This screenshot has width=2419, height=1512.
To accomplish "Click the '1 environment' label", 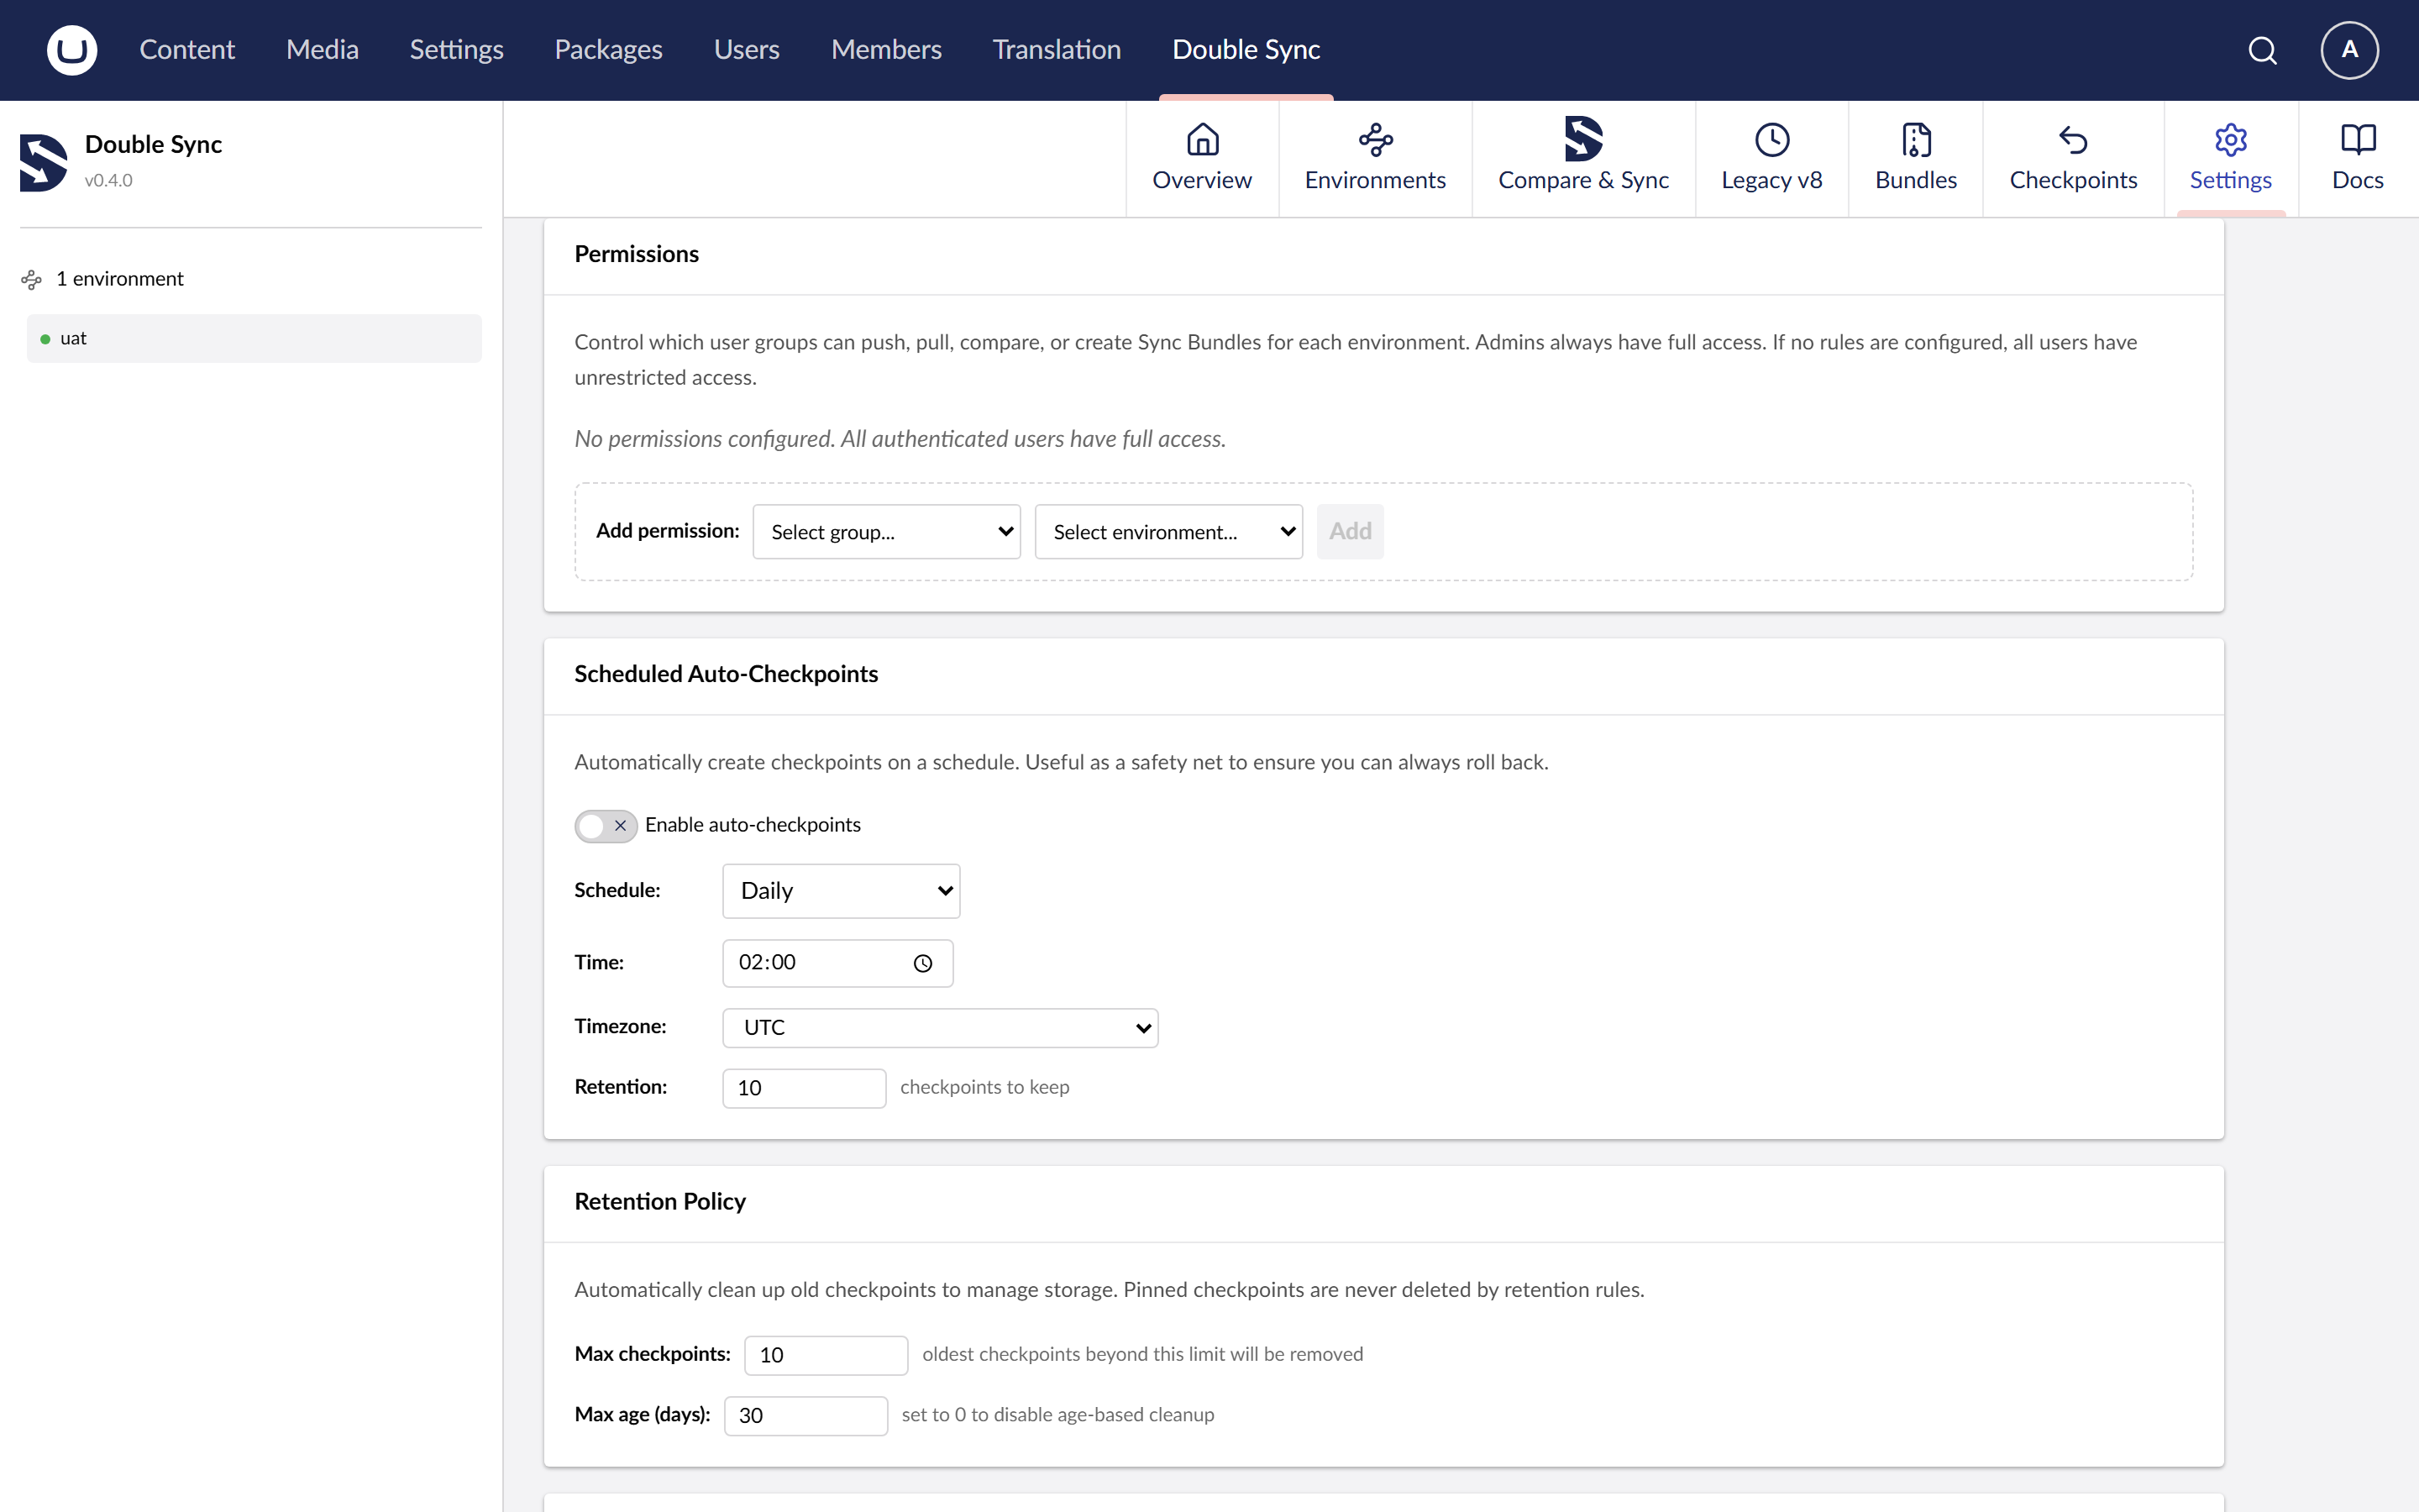I will click(x=120, y=279).
